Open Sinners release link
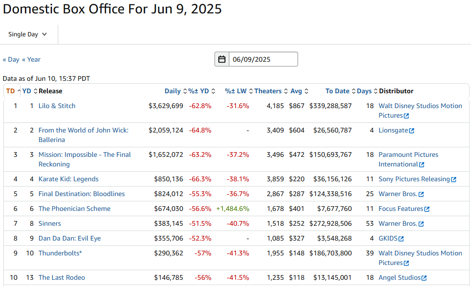This screenshot has height=286, width=471. (50, 223)
